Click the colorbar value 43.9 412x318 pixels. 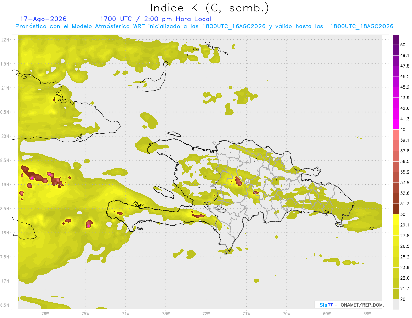(405, 98)
